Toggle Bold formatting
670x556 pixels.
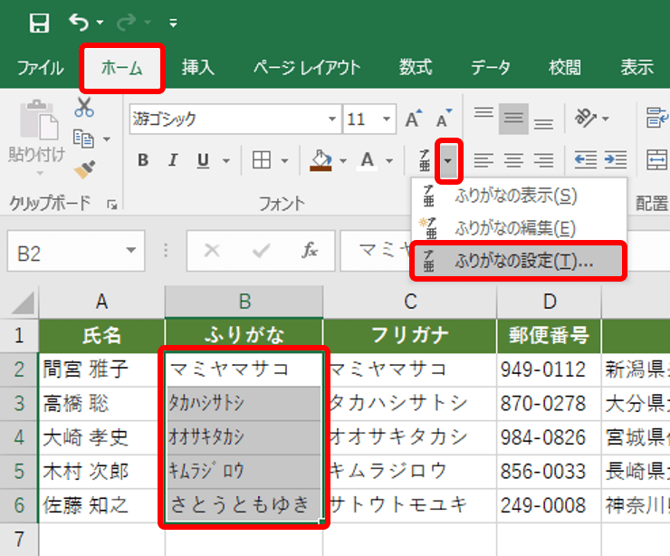tap(143, 160)
